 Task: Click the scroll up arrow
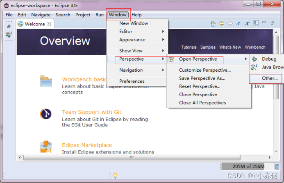(x=276, y=32)
